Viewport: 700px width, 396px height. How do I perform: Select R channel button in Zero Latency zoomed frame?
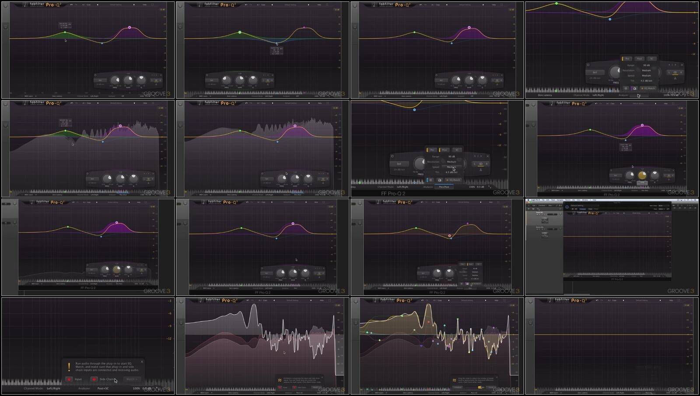click(681, 72)
